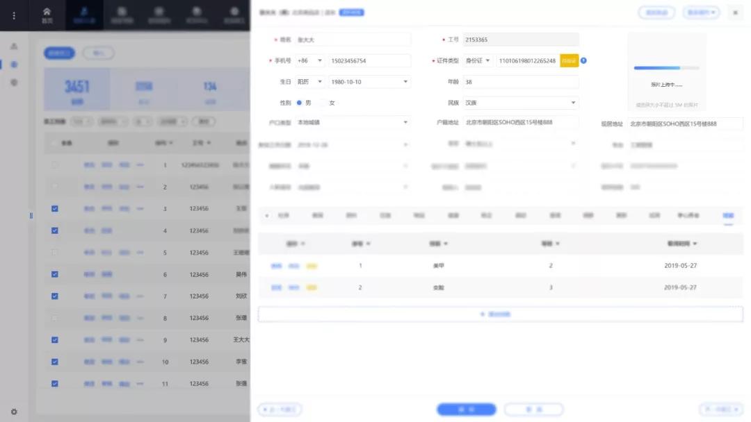
Task: Click the 15023456754 phone number field
Action: (x=369, y=60)
